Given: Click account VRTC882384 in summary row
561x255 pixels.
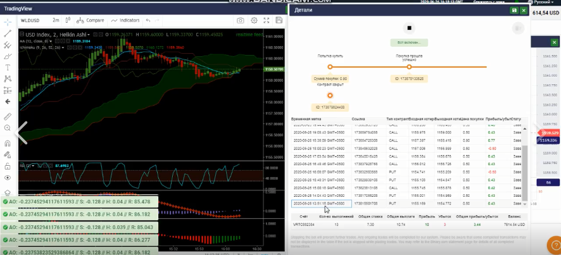Looking at the screenshot, I should click(x=303, y=225).
